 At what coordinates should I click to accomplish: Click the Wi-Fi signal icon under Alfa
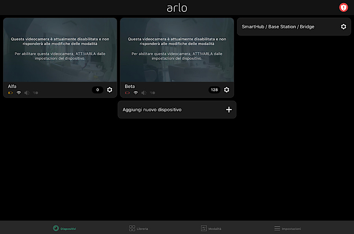19,93
